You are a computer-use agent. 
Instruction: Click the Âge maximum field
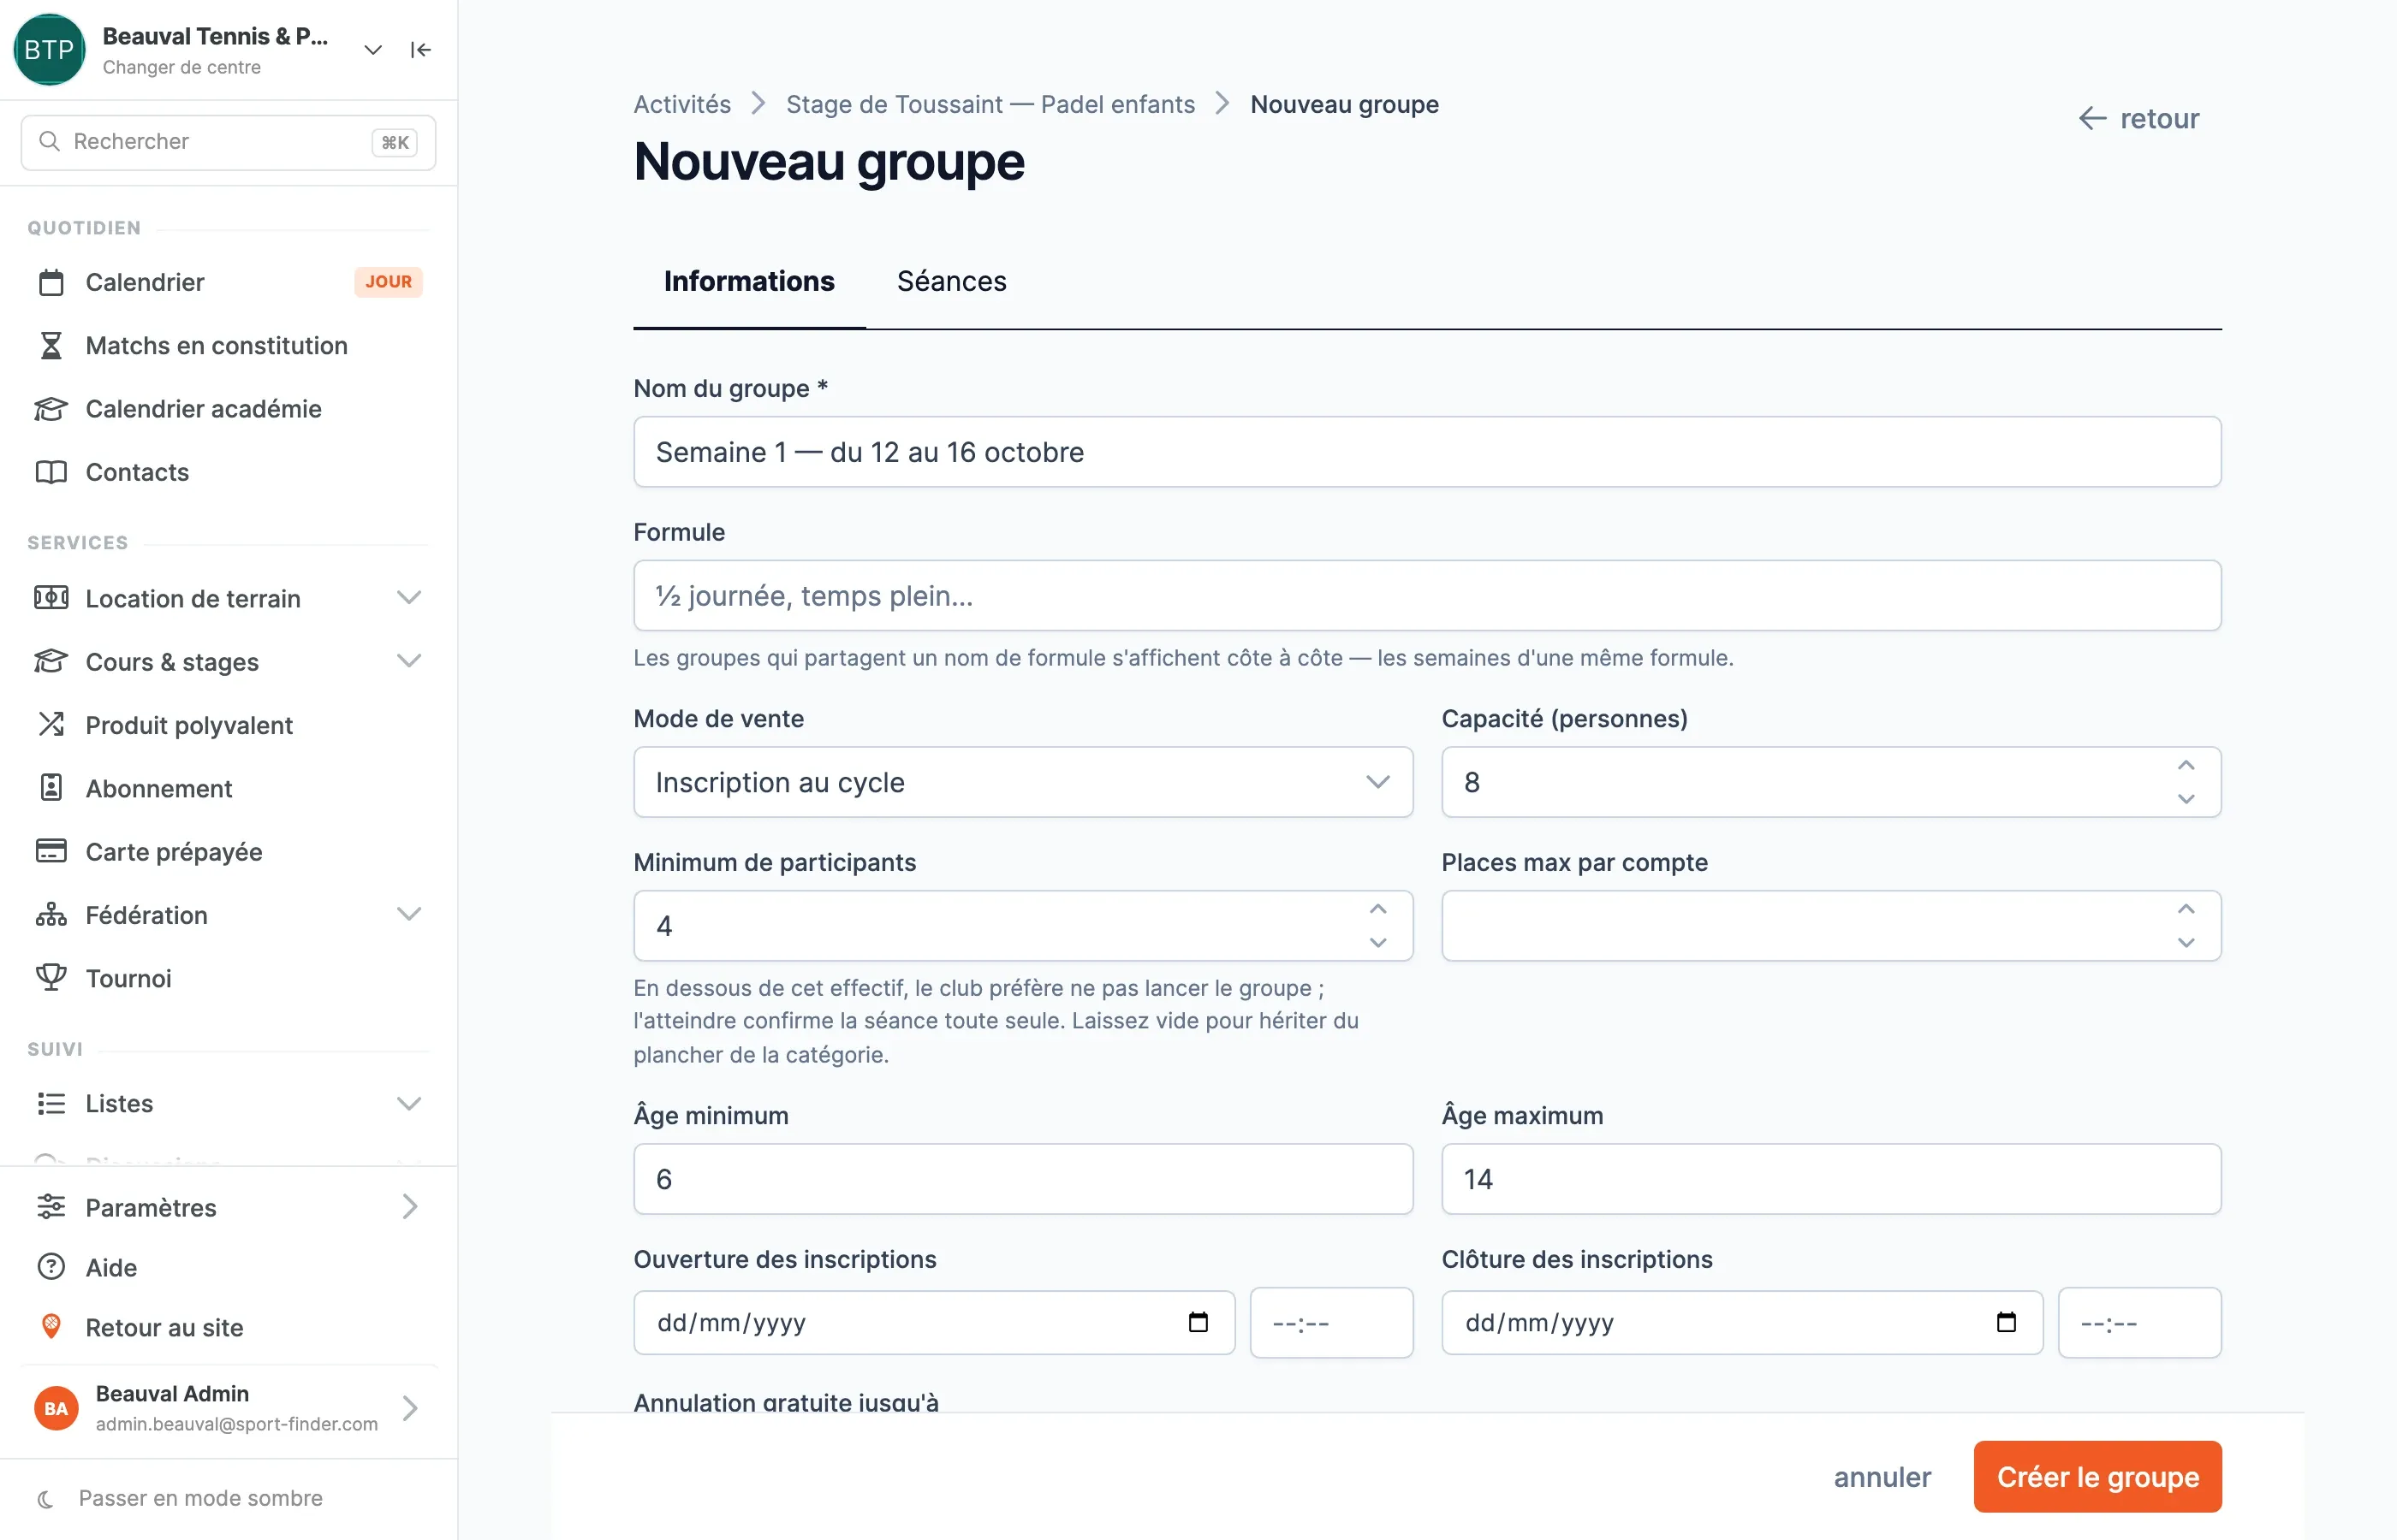(x=1831, y=1179)
